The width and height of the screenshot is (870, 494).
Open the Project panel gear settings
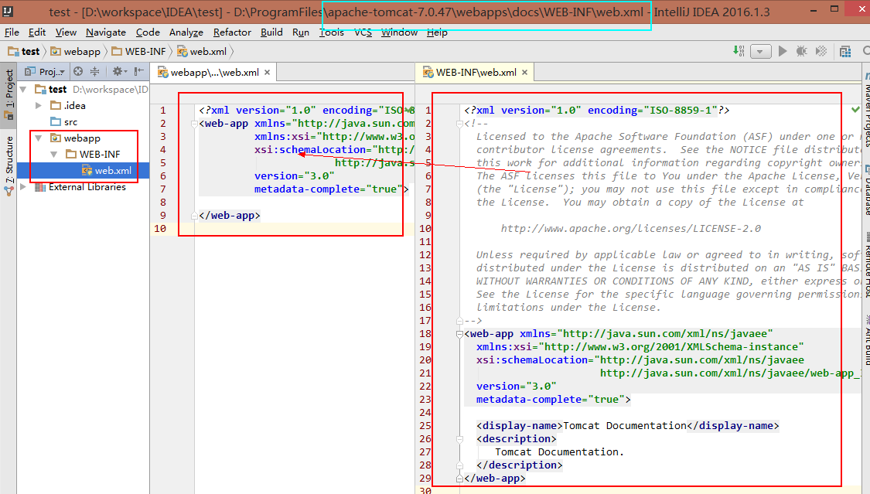(119, 71)
